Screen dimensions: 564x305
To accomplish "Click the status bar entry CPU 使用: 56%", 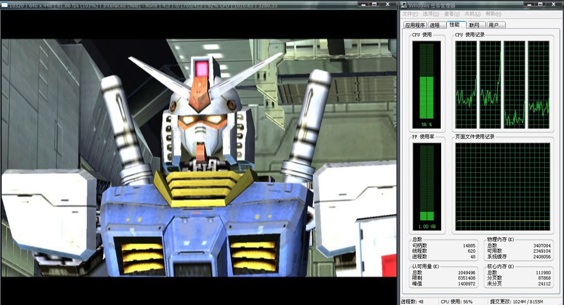I will 457,301.
